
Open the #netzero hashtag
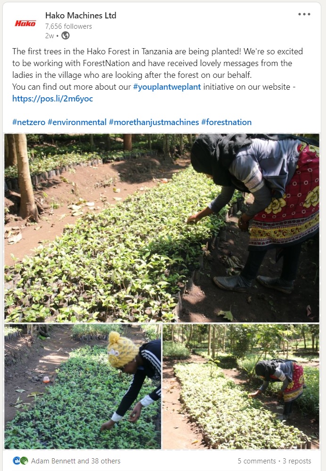pos(29,122)
